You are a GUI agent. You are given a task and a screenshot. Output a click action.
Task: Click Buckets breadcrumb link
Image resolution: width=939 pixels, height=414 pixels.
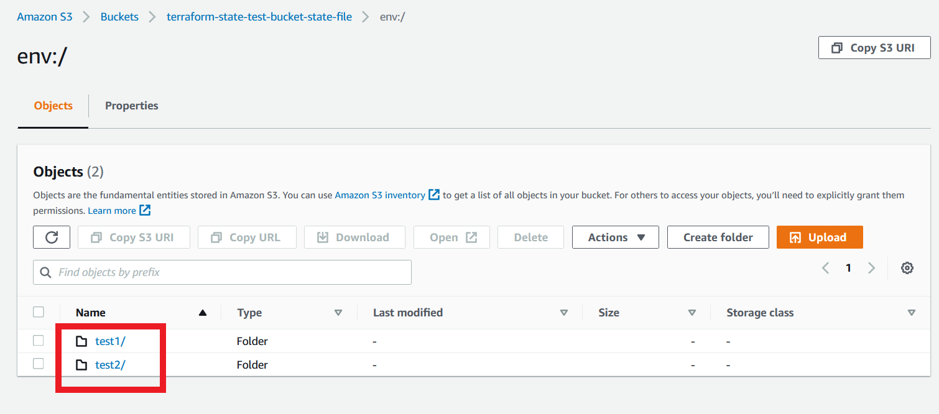tap(119, 17)
